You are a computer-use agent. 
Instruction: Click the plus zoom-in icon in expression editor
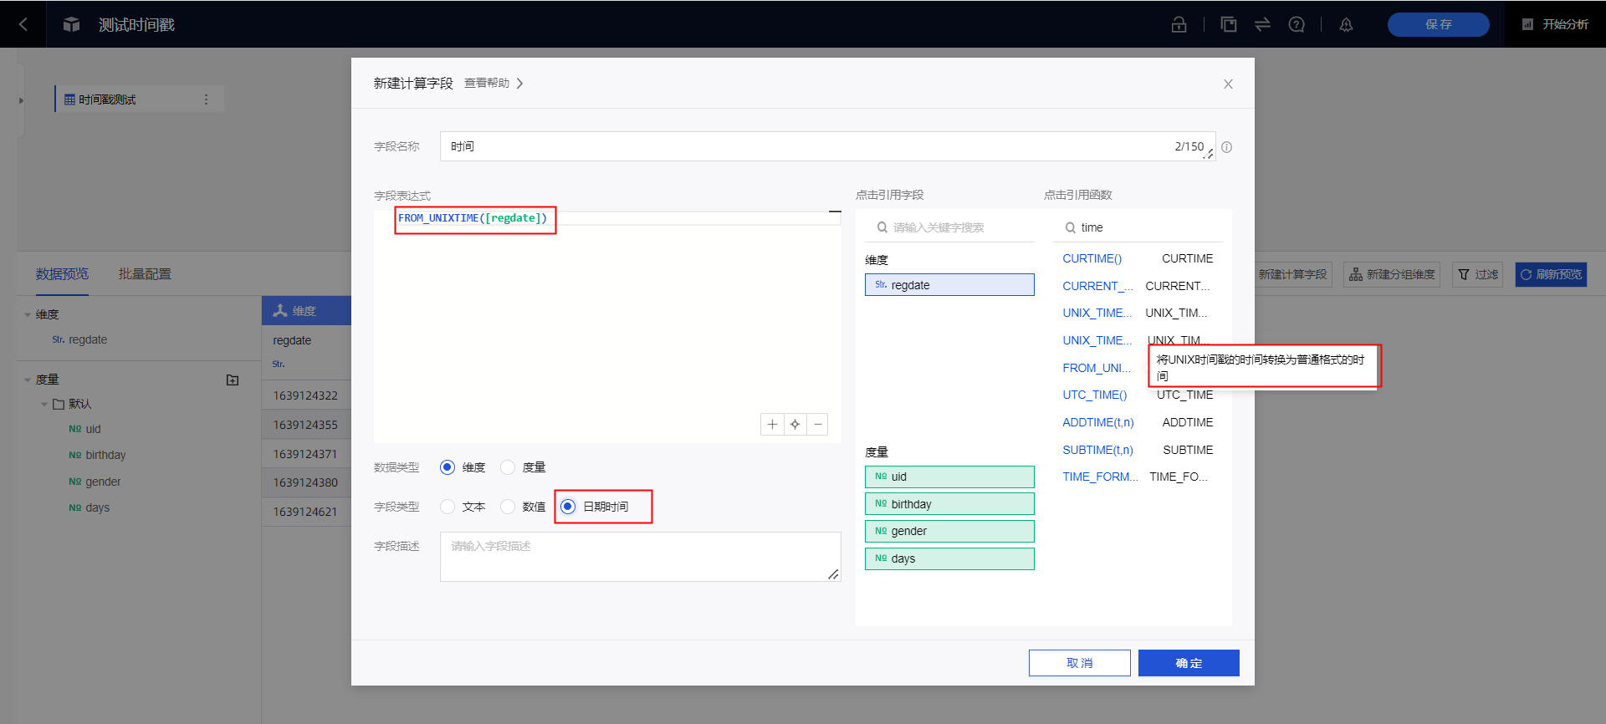(772, 424)
